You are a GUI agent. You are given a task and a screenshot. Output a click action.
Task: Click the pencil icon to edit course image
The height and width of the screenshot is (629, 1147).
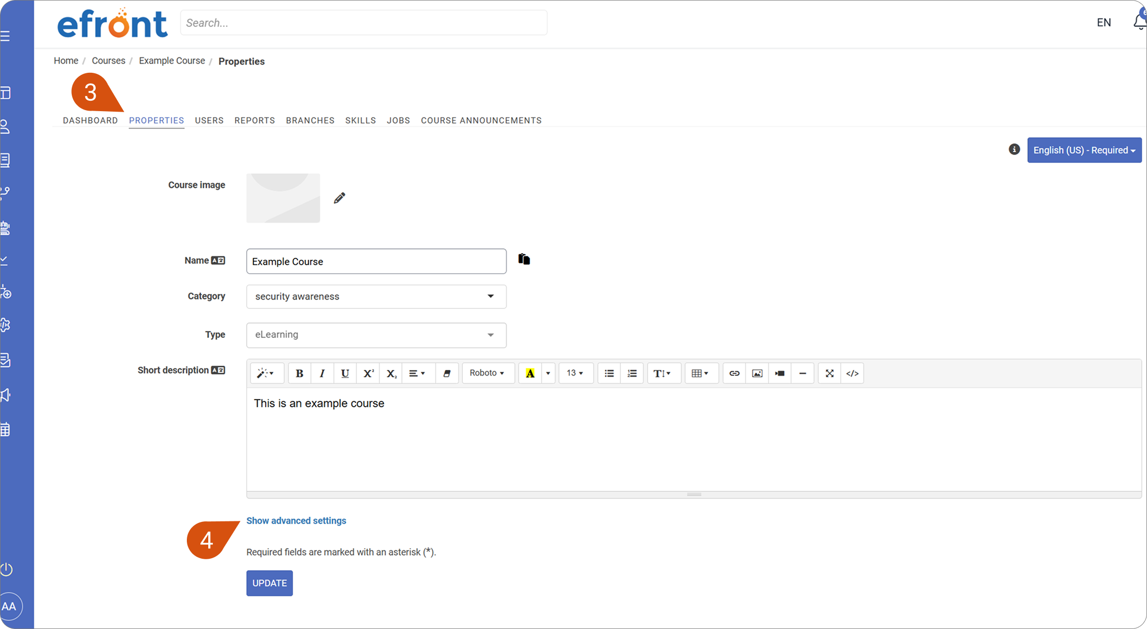pyautogui.click(x=339, y=198)
